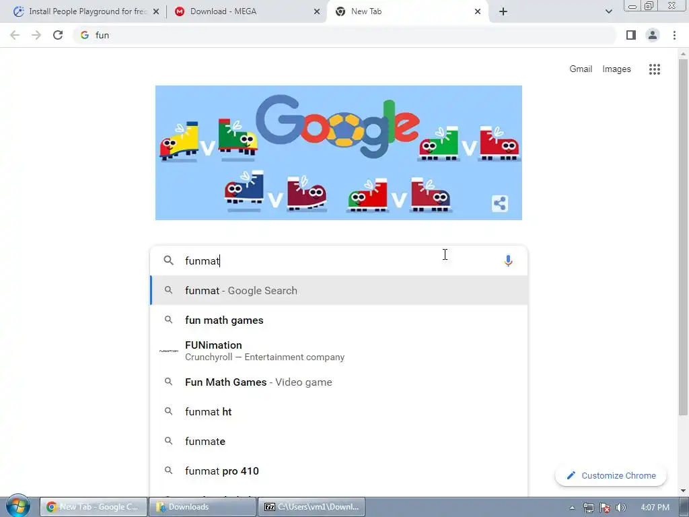The height and width of the screenshot is (517, 689).
Task: Open the Chrome side panel
Action: [x=631, y=35]
